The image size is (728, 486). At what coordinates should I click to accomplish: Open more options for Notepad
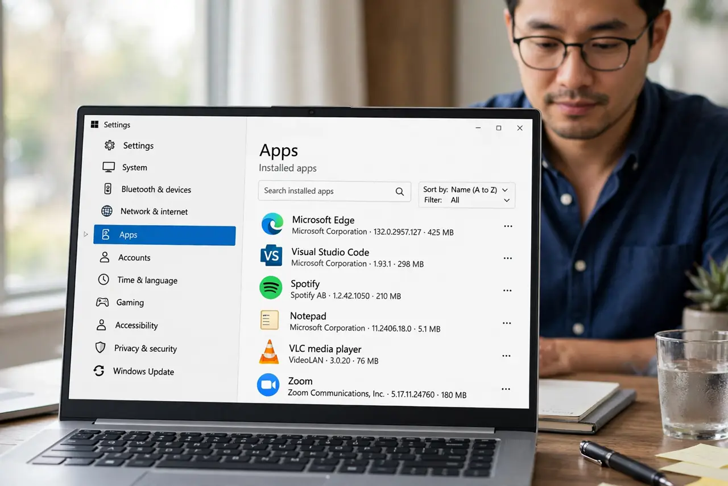[x=507, y=323]
